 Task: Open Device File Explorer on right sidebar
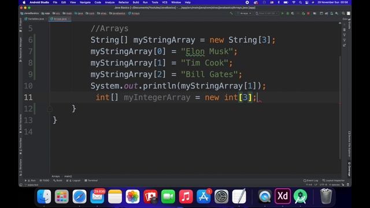(349, 144)
